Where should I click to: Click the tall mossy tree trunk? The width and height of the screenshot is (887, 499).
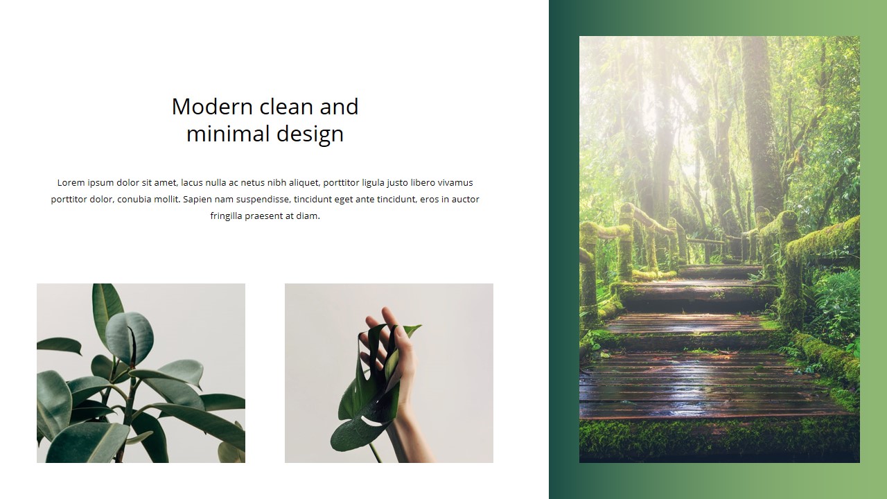[761, 125]
